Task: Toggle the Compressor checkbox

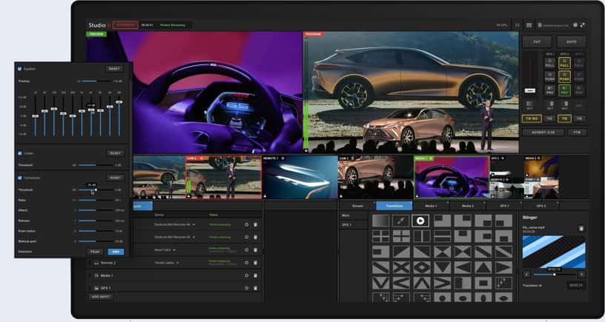Action: pos(20,178)
